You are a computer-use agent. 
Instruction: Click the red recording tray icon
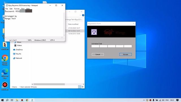point(150,100)
